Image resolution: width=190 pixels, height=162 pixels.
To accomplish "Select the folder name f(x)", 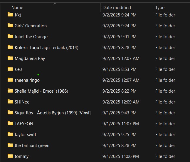I will (x=18, y=15).
